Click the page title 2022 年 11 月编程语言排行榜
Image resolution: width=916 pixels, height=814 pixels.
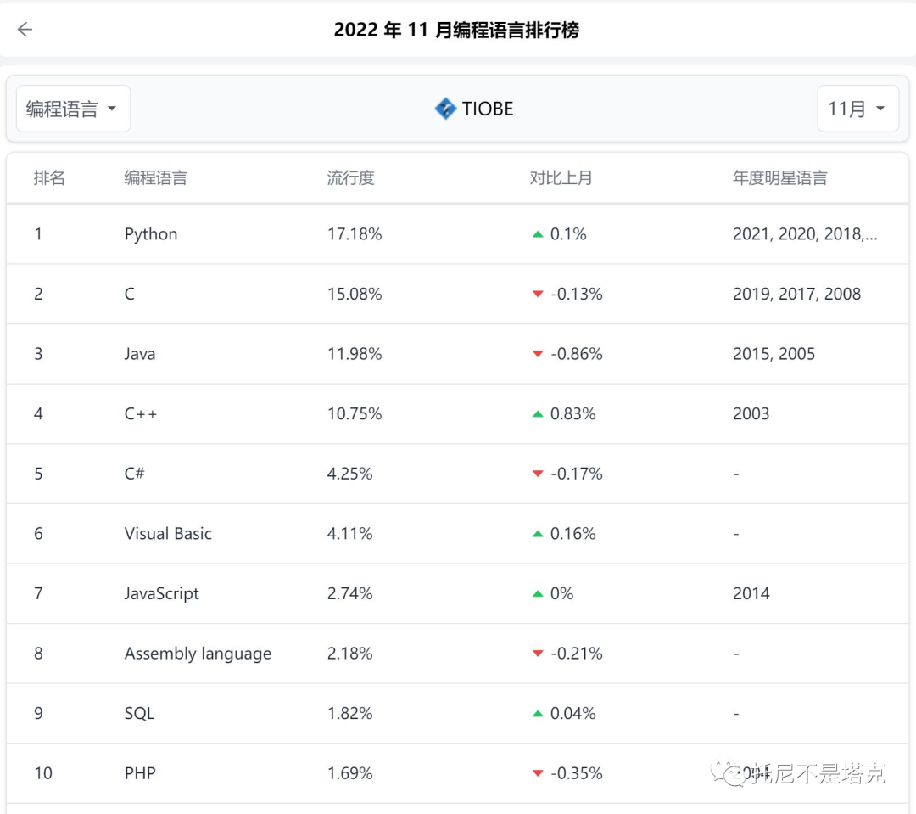coord(457,29)
